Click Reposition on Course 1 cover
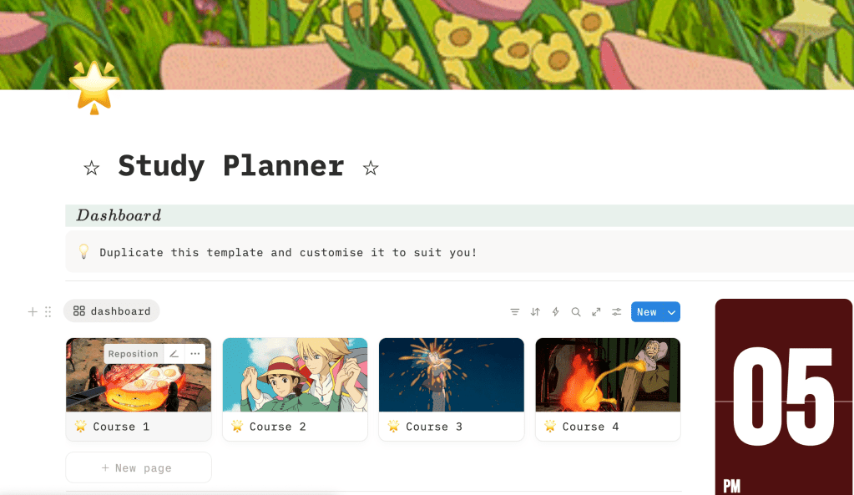Screen dimensions: 854x495 tap(134, 354)
